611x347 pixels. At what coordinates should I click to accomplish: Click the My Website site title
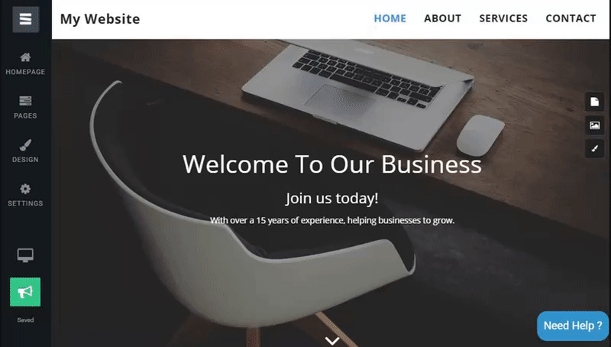click(x=100, y=18)
